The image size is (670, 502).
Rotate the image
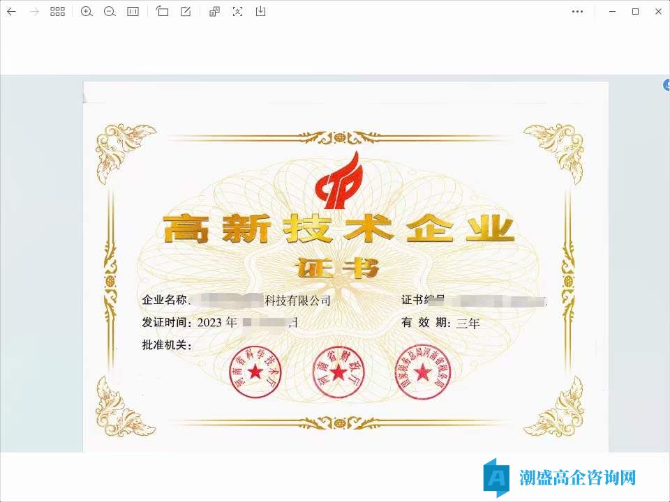click(x=163, y=12)
